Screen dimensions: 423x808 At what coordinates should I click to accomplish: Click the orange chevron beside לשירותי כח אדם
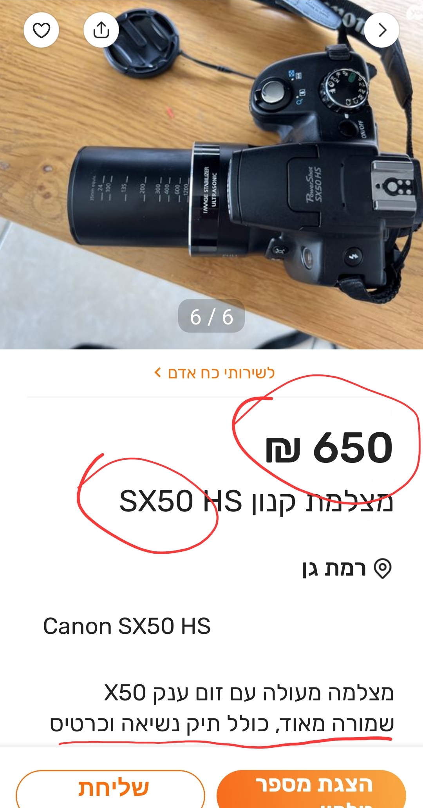[158, 373]
